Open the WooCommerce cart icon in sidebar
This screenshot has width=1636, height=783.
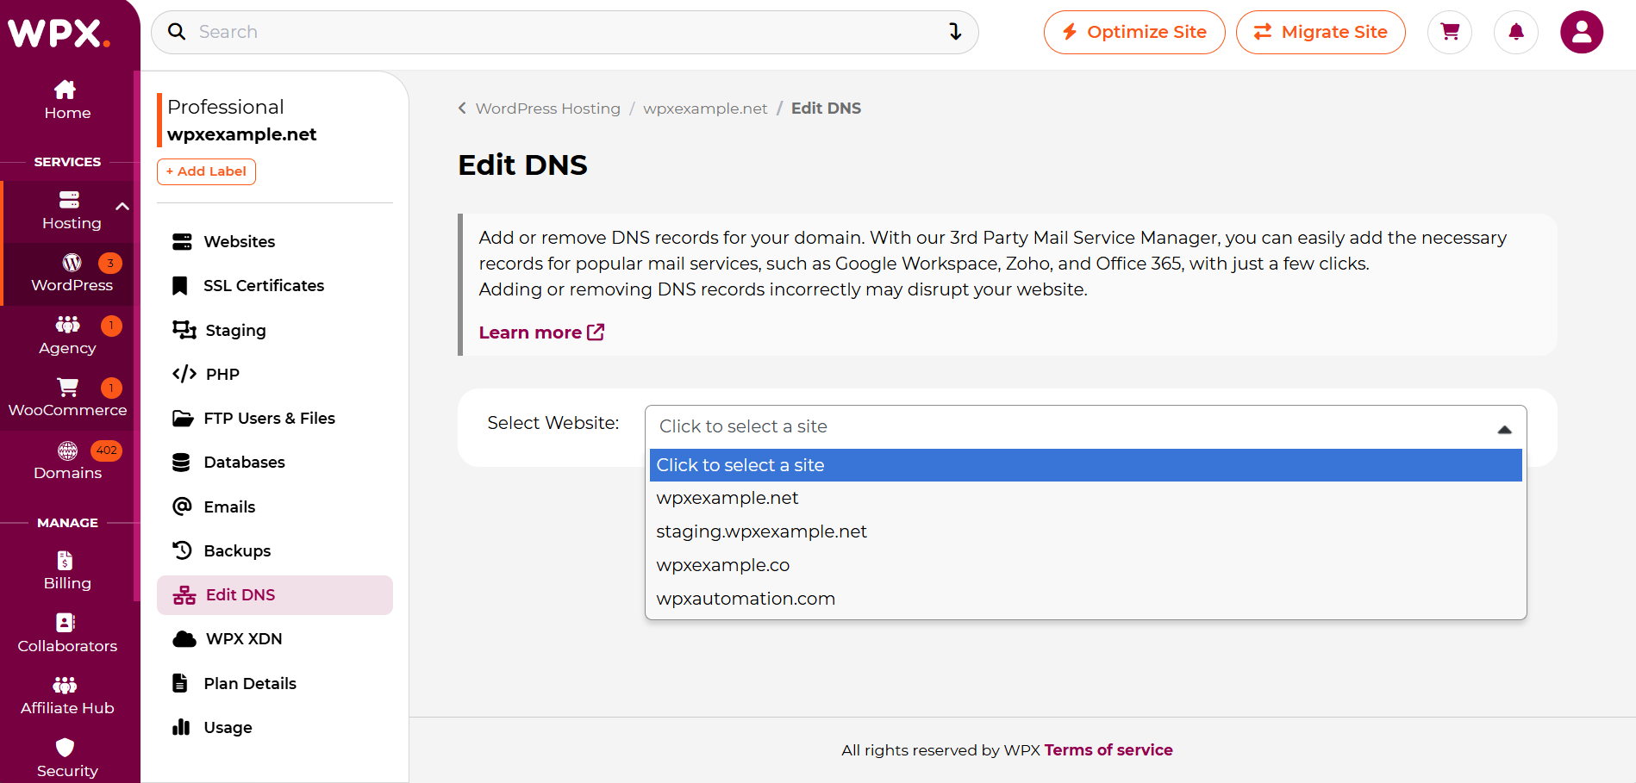tap(67, 387)
